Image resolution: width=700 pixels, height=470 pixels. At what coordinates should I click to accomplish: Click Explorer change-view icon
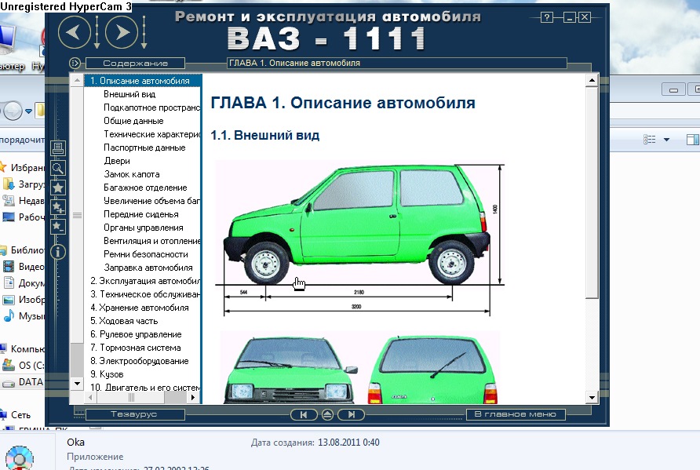point(650,140)
